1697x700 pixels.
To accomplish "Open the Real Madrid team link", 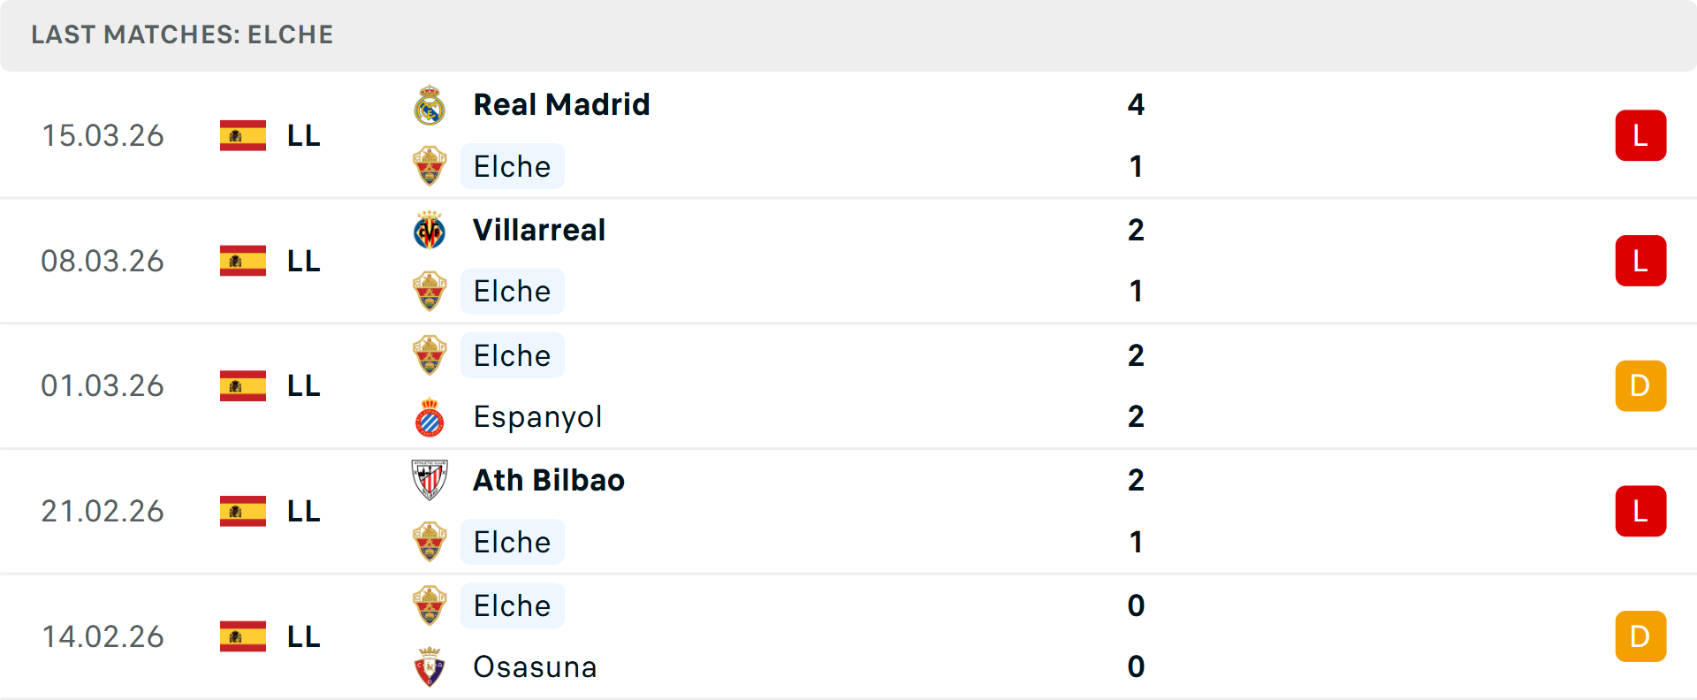I will (561, 104).
